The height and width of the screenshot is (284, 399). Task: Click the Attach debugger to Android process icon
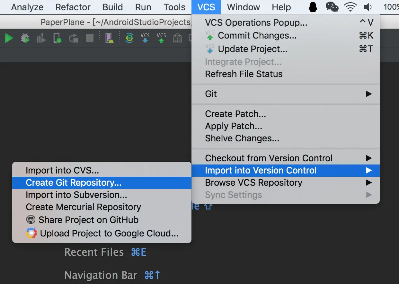tap(58, 39)
